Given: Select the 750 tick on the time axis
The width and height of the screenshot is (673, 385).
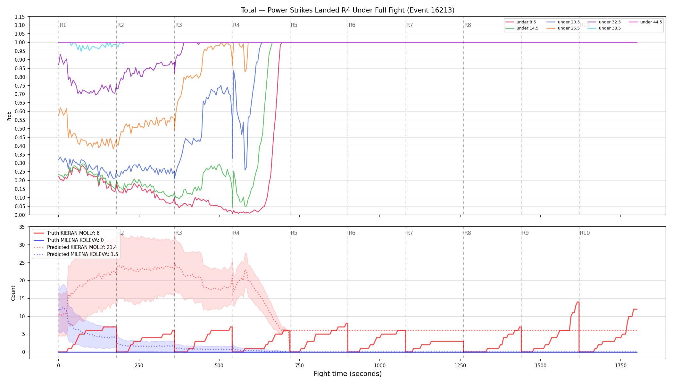Looking at the screenshot, I should click(300, 365).
